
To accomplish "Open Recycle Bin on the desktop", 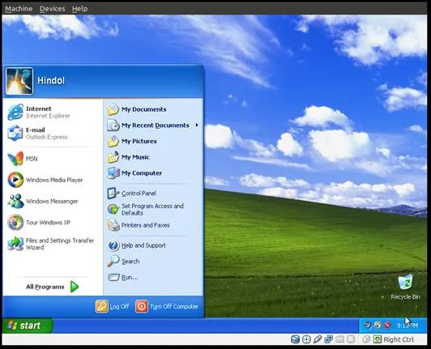I will 405,287.
